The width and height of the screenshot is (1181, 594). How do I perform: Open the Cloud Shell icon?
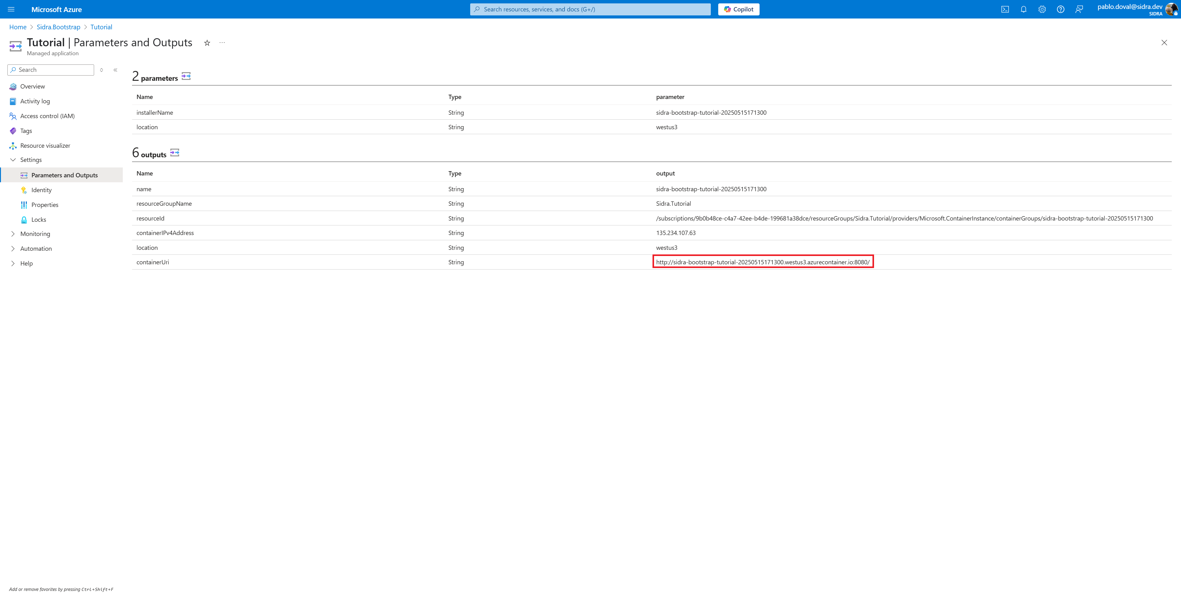[1005, 9]
